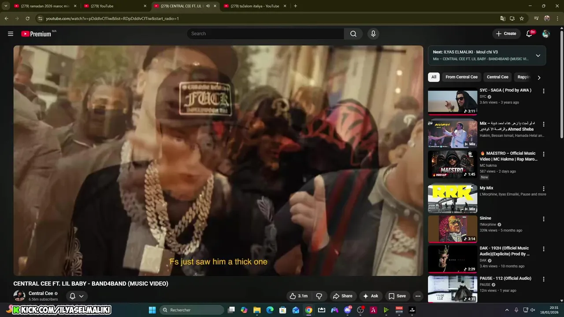
Task: Open options for PAUSE - 112 video
Action: (543, 279)
